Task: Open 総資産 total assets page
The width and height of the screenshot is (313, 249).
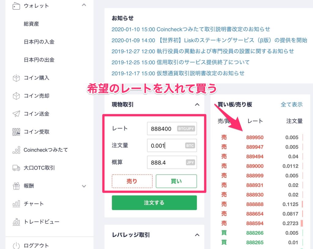Action: [31, 24]
